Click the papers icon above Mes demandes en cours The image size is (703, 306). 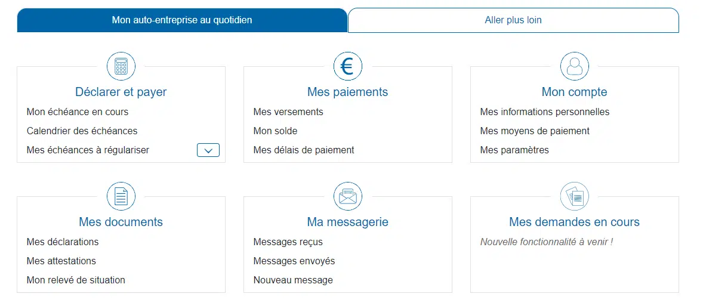(x=574, y=196)
